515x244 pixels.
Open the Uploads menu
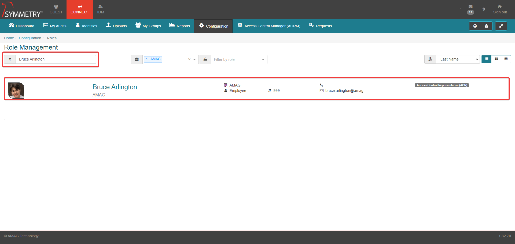click(x=116, y=26)
